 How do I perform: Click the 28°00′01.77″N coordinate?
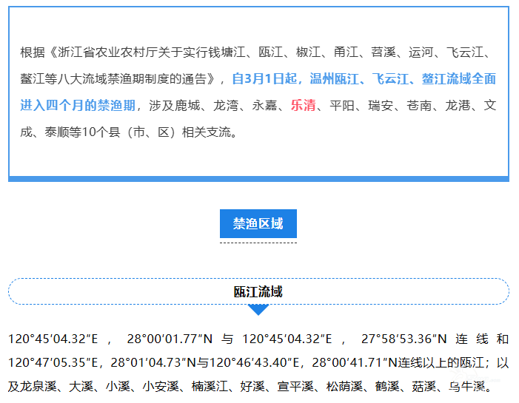(x=170, y=339)
